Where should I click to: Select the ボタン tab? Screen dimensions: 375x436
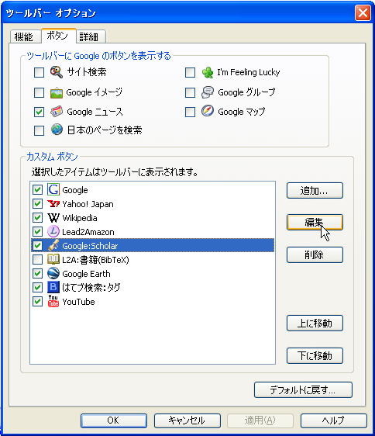(x=58, y=36)
